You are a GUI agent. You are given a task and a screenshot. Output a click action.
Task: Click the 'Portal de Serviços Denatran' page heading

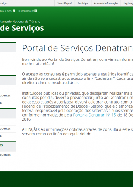[78, 48]
